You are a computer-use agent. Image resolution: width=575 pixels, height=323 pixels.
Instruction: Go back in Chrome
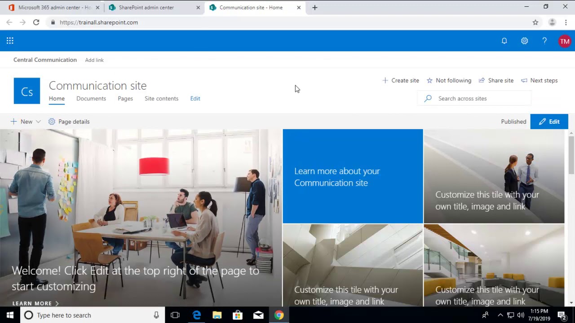[x=9, y=22]
